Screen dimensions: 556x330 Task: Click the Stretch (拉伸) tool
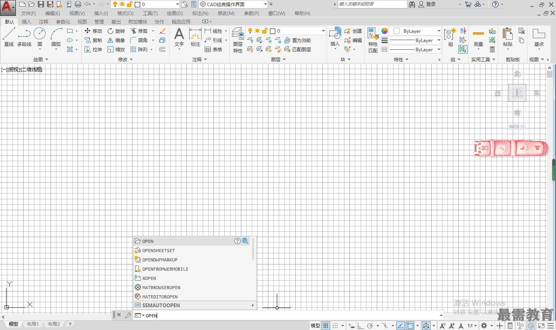tap(93, 49)
